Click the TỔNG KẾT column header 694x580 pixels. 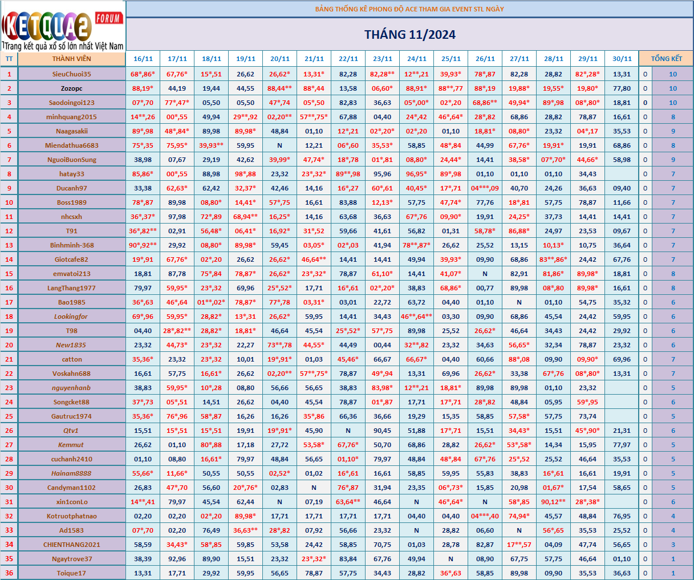tap(666, 59)
